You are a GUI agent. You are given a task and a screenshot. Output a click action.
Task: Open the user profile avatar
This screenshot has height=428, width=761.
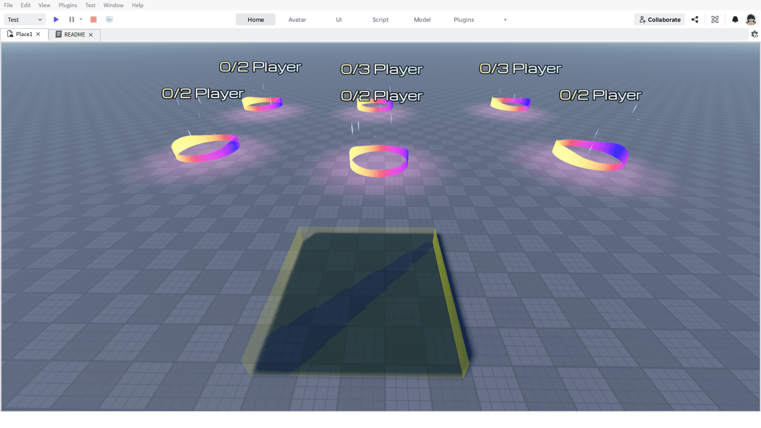click(751, 19)
